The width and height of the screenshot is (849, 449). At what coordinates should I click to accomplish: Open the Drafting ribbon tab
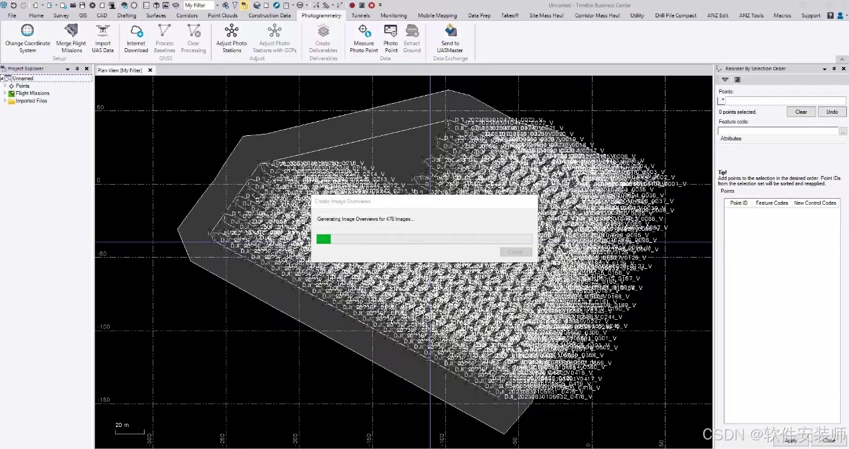(x=127, y=15)
